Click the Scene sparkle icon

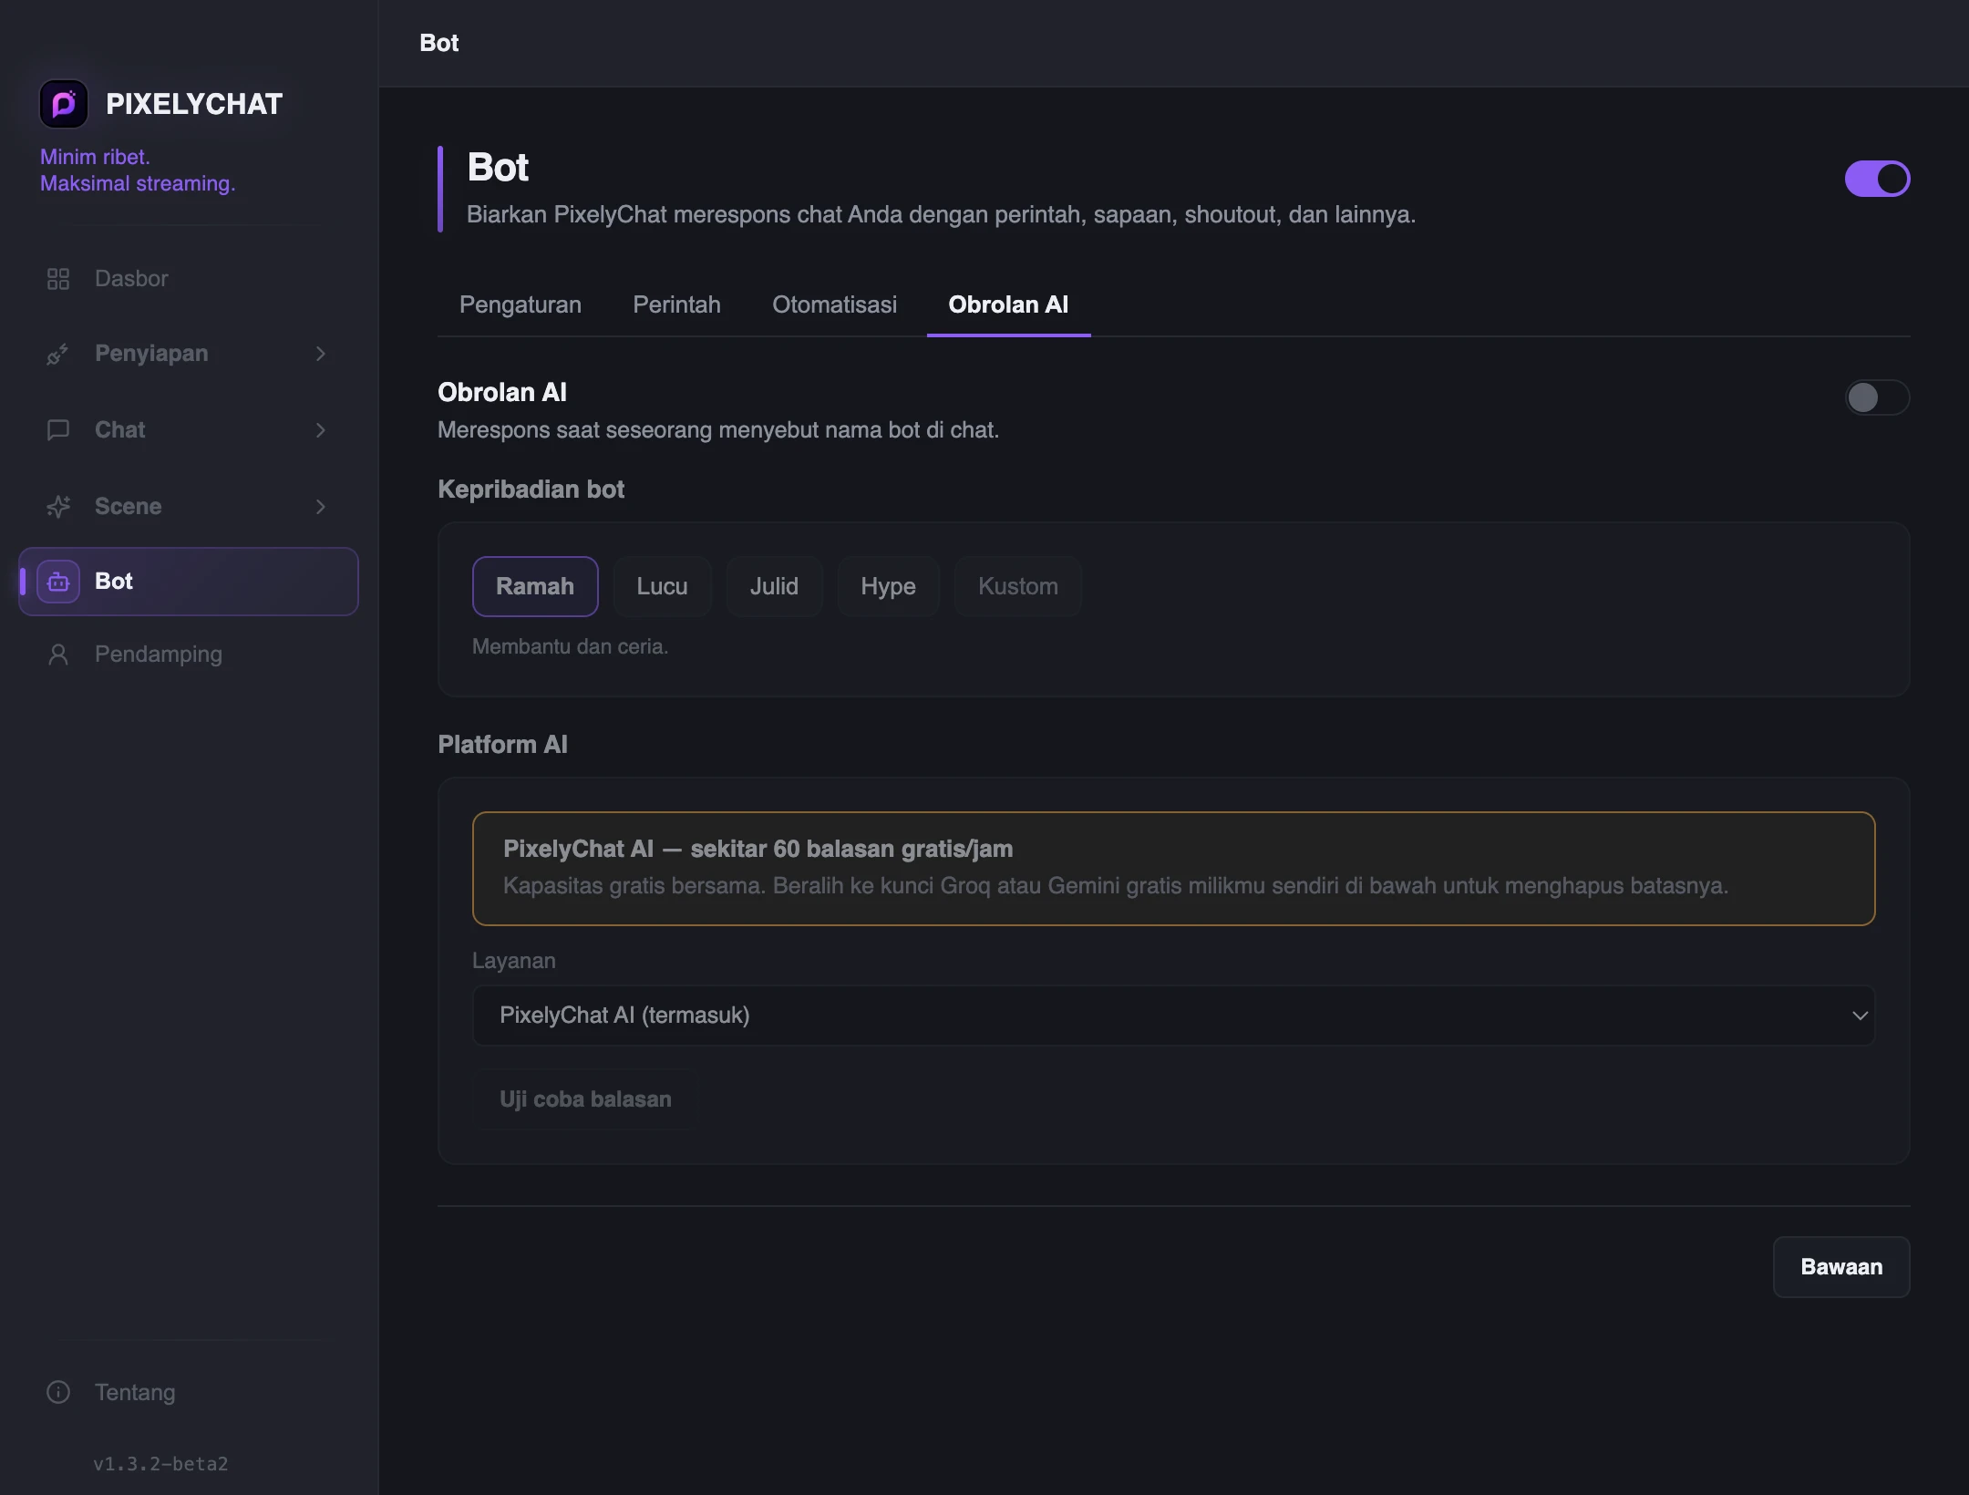pyautogui.click(x=58, y=507)
